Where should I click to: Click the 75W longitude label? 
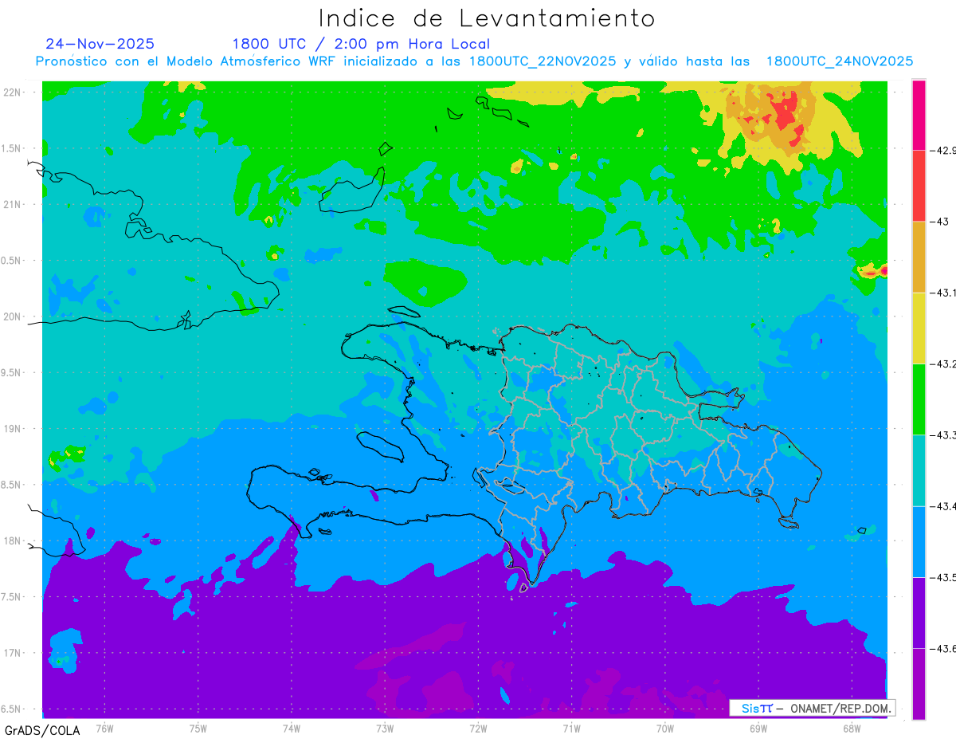pyautogui.click(x=198, y=728)
